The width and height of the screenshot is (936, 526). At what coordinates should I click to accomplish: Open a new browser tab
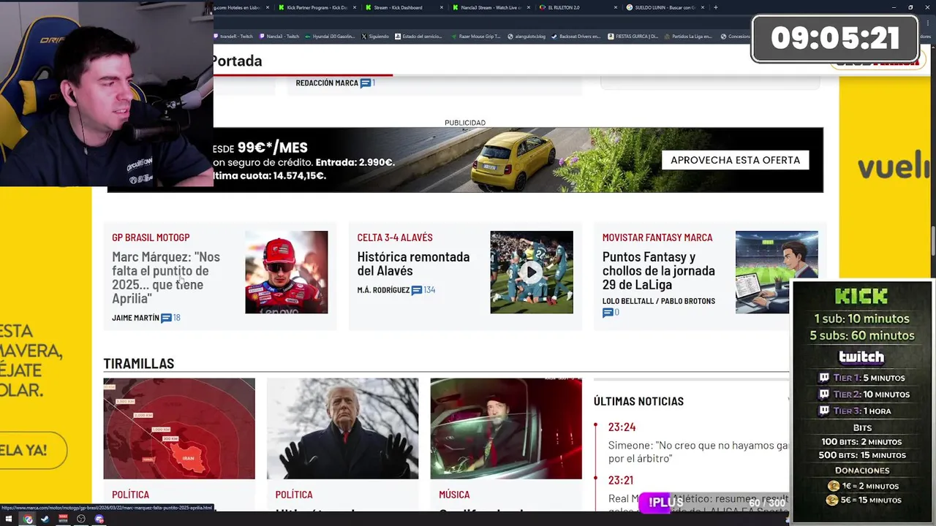[x=715, y=7]
